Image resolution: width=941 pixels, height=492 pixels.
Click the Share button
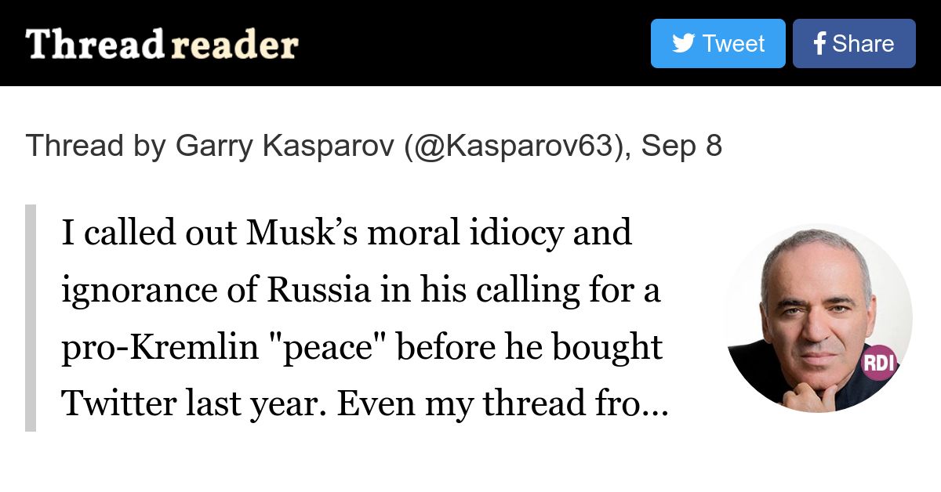pyautogui.click(x=854, y=43)
